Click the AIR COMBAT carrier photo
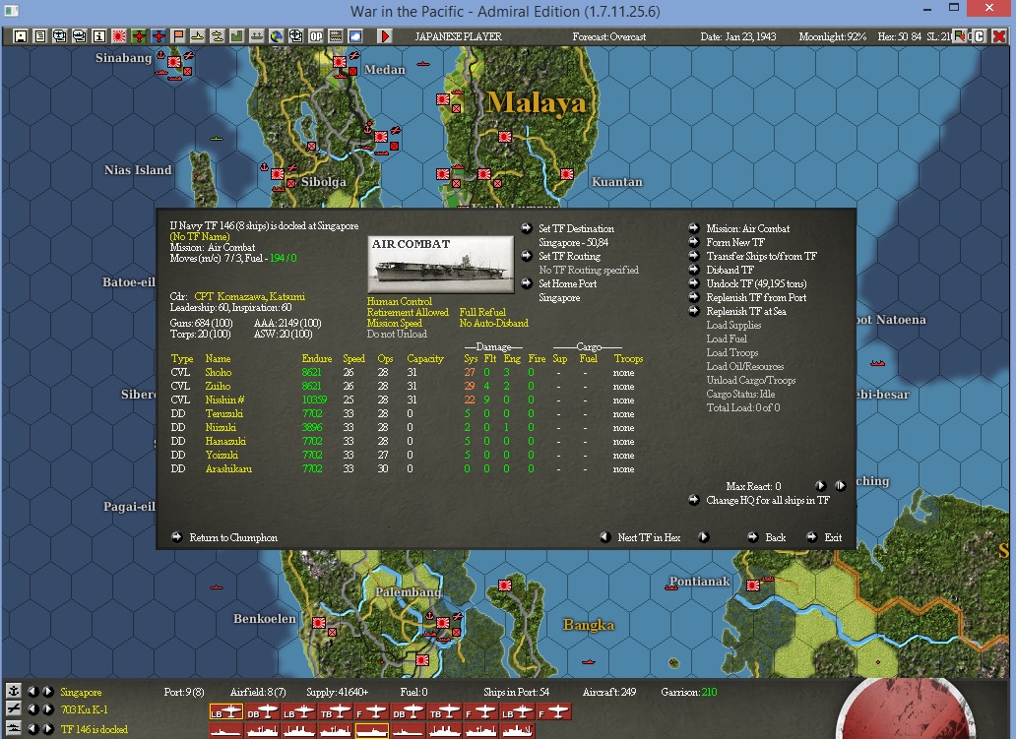This screenshot has height=739, width=1016. point(441,265)
